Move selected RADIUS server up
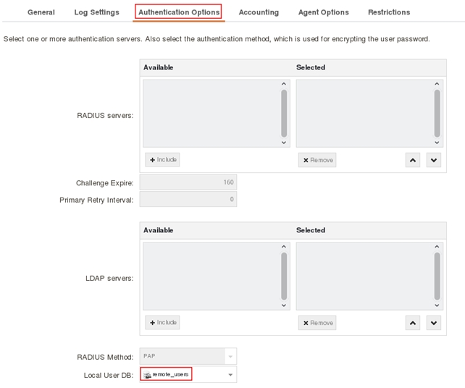This screenshot has width=465, height=388. point(413,160)
